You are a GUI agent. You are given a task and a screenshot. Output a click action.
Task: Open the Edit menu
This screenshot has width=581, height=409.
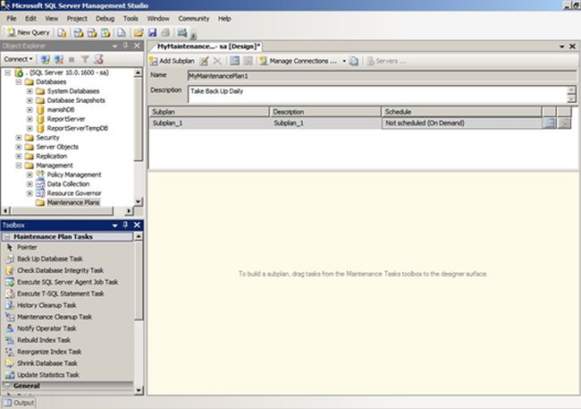click(30, 19)
